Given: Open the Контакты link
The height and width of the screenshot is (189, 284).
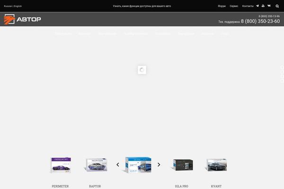Looking at the screenshot, I should point(248,6).
